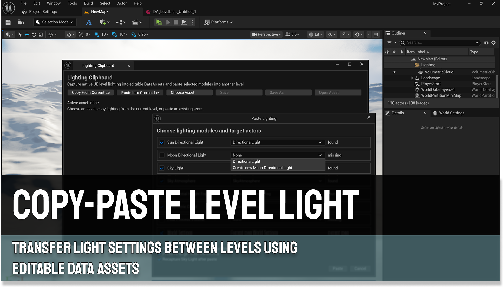Uncheck Sun Directional Light module
Image resolution: width=504 pixels, height=288 pixels.
point(162,142)
